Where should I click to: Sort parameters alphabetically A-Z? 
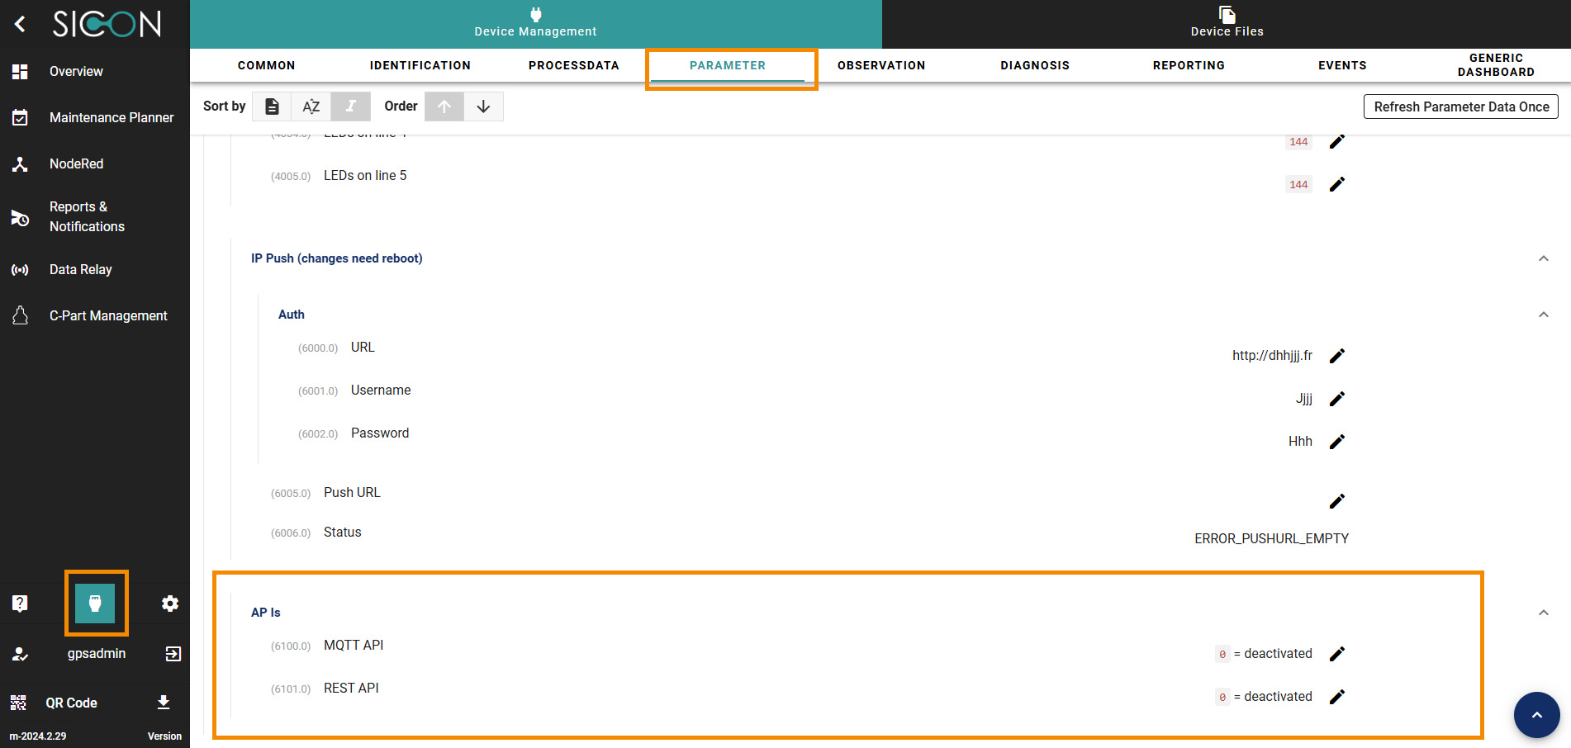[311, 107]
